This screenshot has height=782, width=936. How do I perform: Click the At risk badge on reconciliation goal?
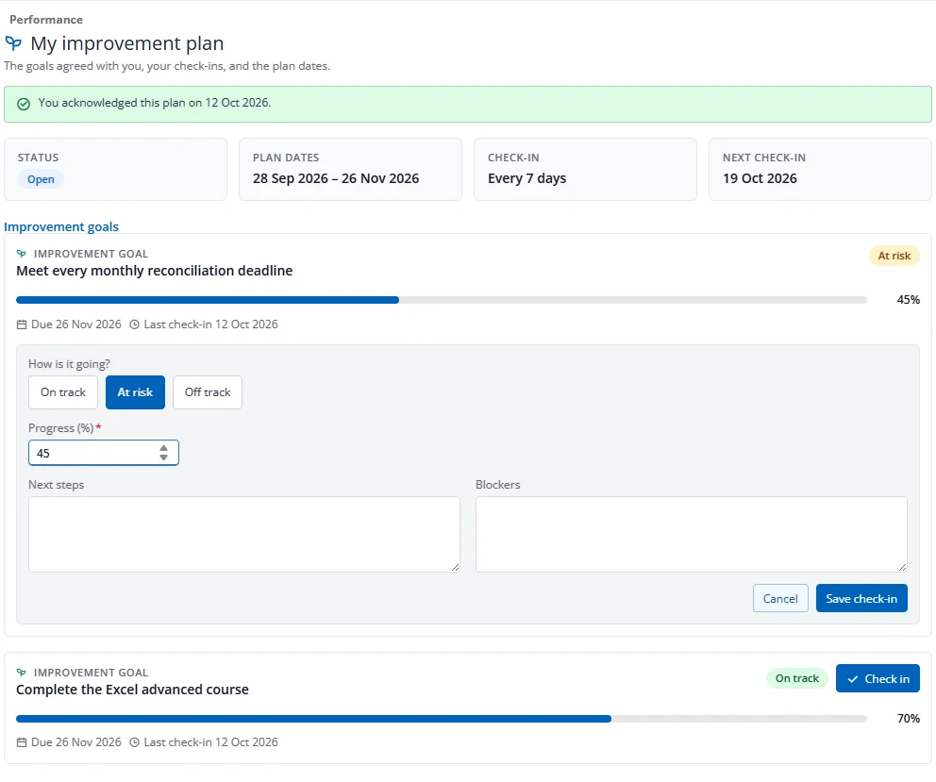point(894,256)
